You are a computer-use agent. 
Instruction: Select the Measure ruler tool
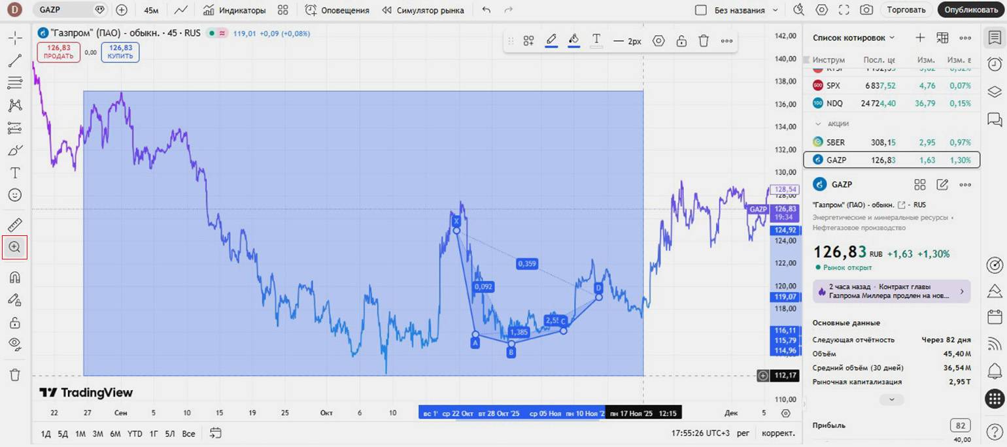pos(14,225)
